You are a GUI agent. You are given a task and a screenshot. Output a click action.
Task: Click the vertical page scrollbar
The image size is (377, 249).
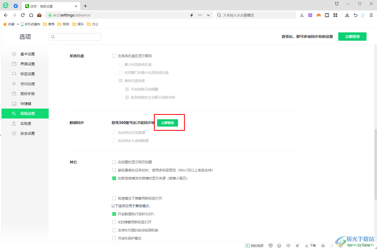[x=375, y=164]
